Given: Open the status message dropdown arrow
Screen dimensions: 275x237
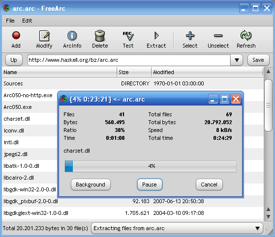Looking at the screenshot, I should click(x=257, y=228).
